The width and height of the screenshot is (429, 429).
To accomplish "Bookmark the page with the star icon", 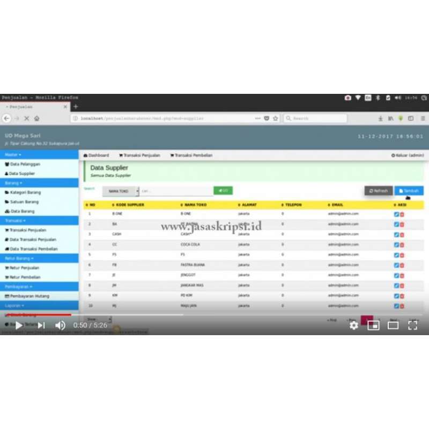I will coord(275,119).
